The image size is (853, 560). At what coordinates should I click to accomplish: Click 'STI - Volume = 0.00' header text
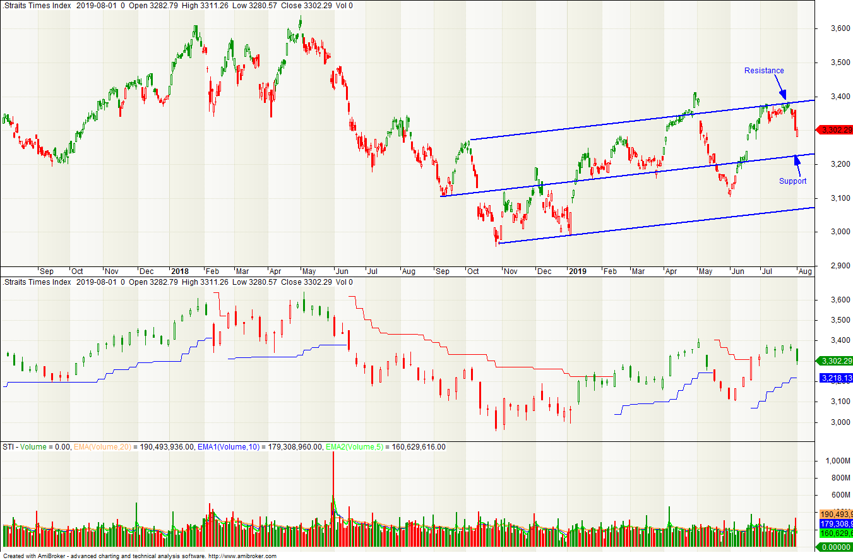36,447
